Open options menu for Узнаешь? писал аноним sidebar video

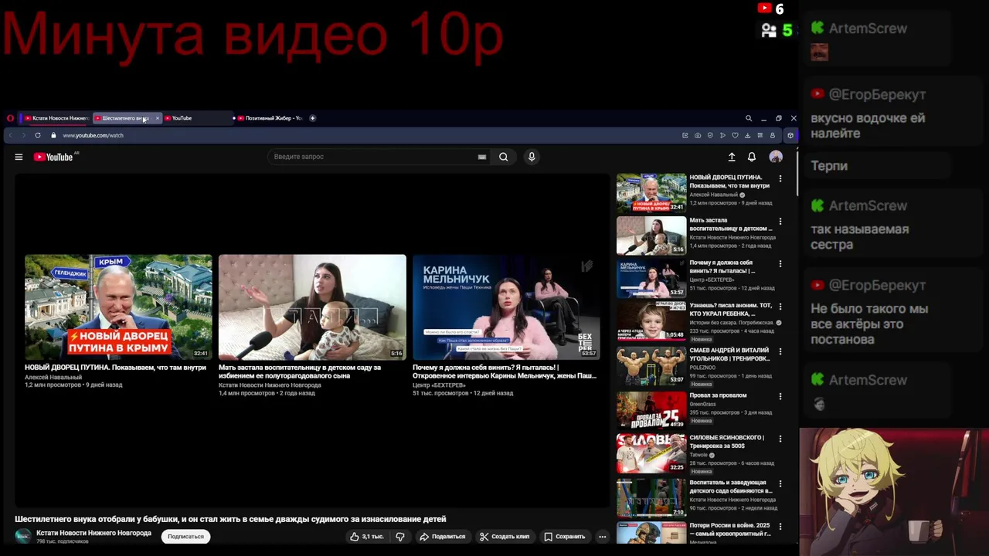point(780,307)
